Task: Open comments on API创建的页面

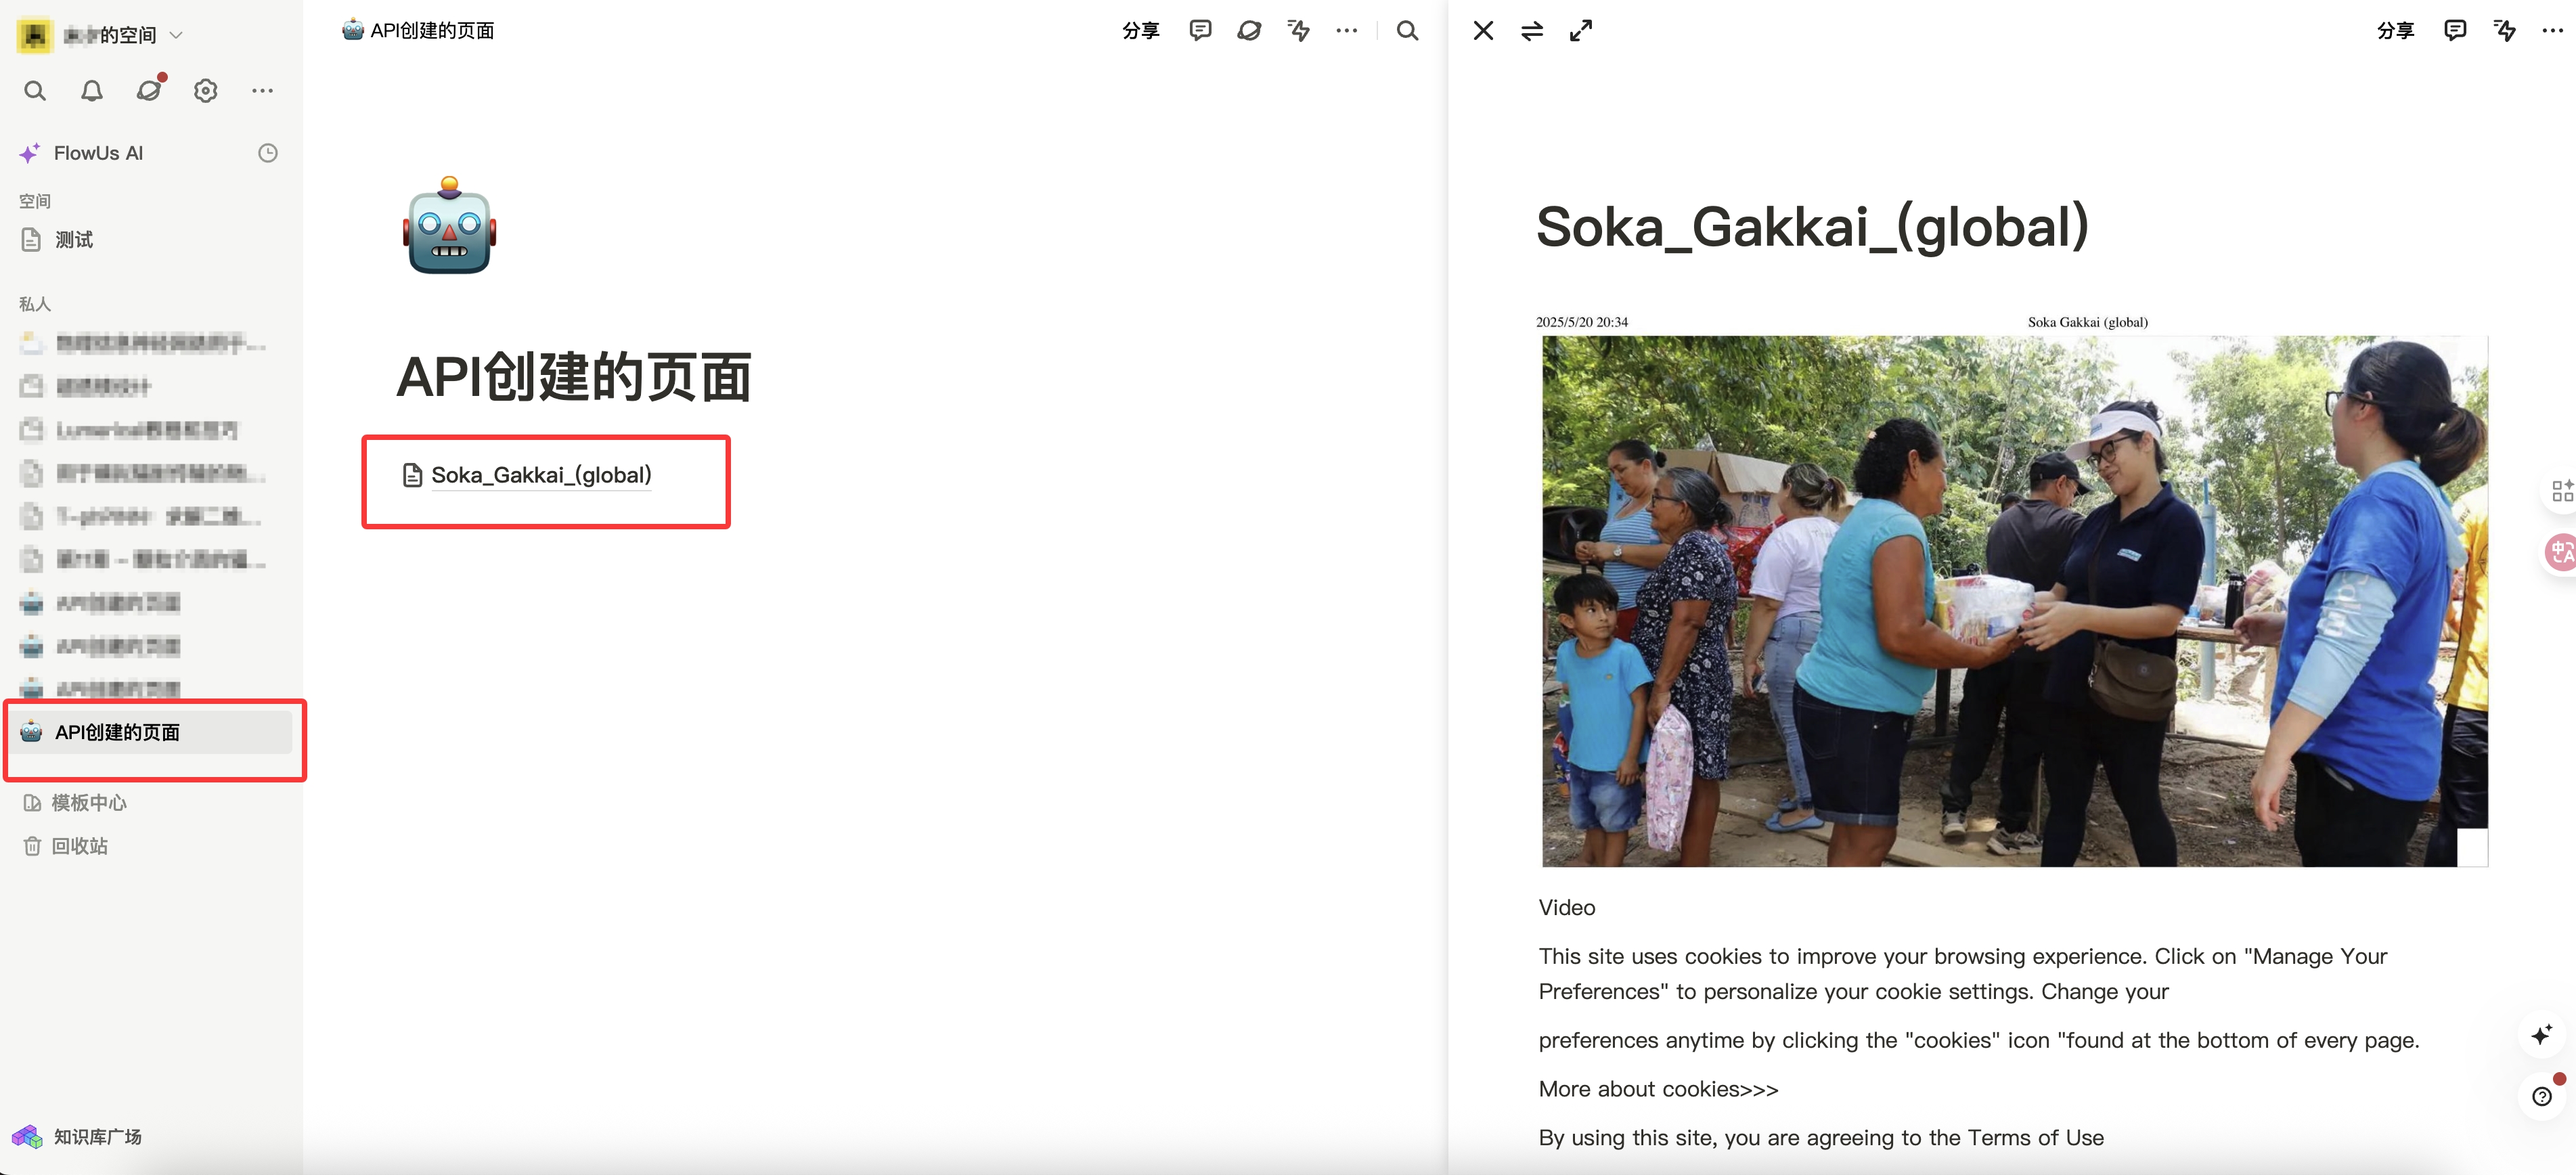Action: [x=1199, y=30]
